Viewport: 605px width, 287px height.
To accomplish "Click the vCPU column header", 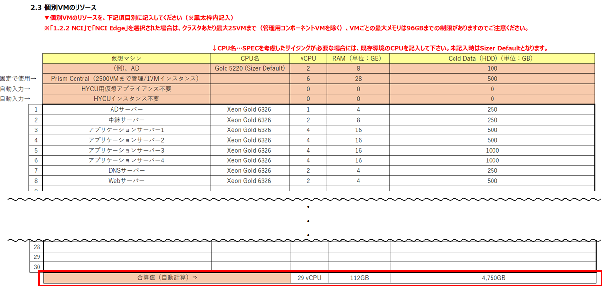I will pyautogui.click(x=308, y=58).
